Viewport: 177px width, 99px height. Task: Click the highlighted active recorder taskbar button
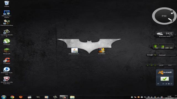pyautogui.click(x=64, y=97)
